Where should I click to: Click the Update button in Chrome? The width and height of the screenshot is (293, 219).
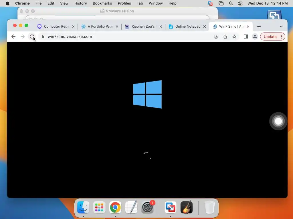pos(270,37)
